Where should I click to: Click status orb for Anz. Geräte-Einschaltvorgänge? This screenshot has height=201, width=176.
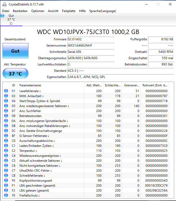click(x=6, y=131)
